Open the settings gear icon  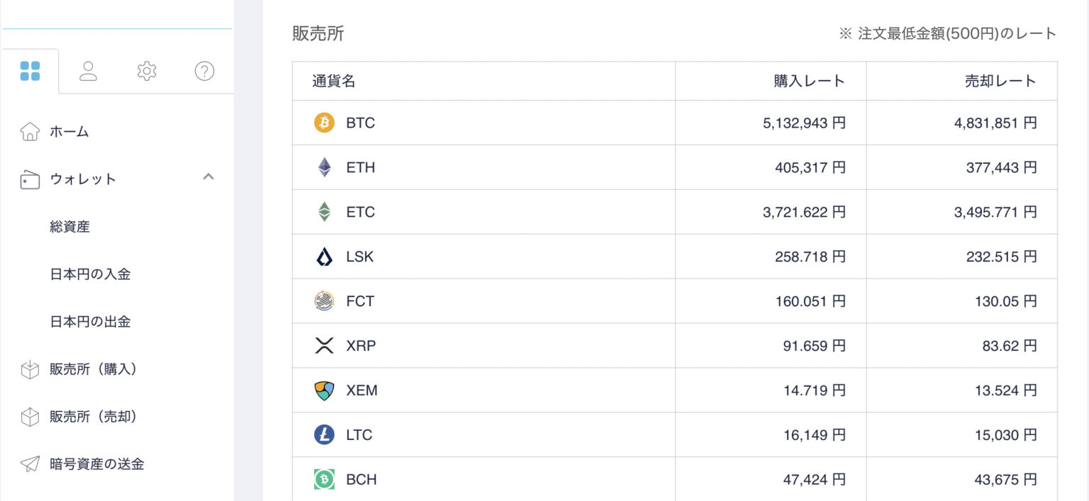pyautogui.click(x=147, y=71)
